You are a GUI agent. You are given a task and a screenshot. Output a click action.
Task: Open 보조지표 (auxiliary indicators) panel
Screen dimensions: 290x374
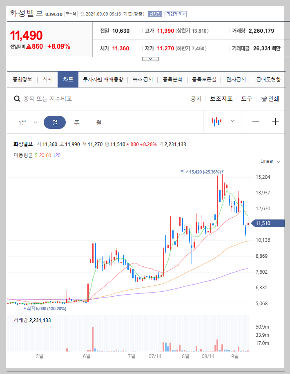click(x=221, y=98)
